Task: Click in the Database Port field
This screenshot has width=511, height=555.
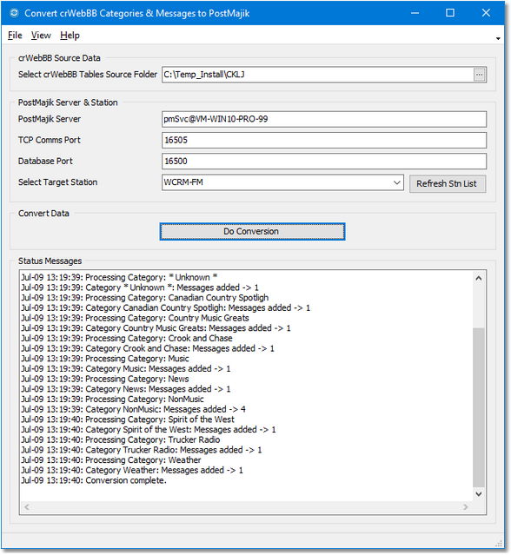Action: (324, 162)
